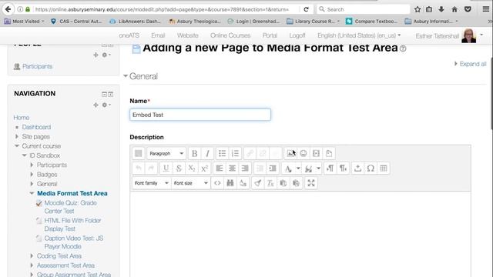493x277 pixels.
Task: Open the Font family dropdown
Action: coord(152,183)
